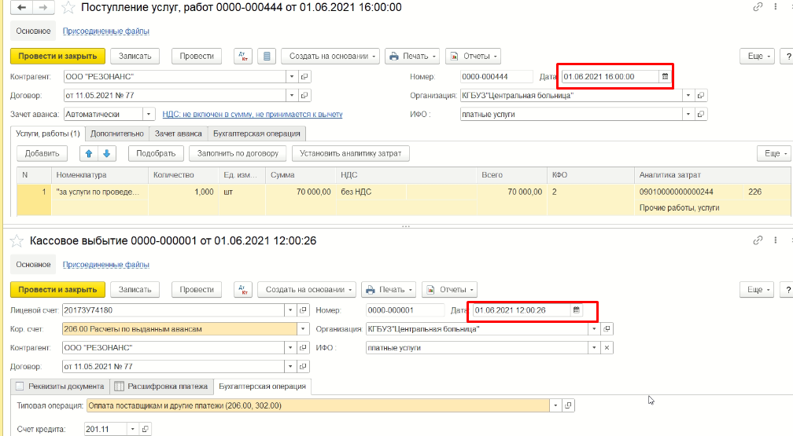Switch to the Бухгалтерская операция tab in top document
This screenshot has height=436, width=793.
(255, 134)
